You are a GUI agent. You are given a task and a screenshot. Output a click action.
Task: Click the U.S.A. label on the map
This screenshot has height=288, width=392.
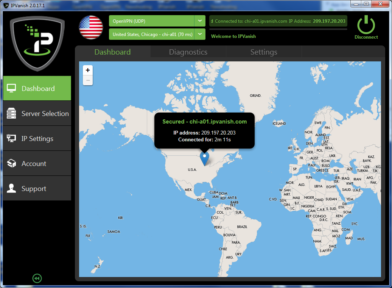pyautogui.click(x=192, y=169)
